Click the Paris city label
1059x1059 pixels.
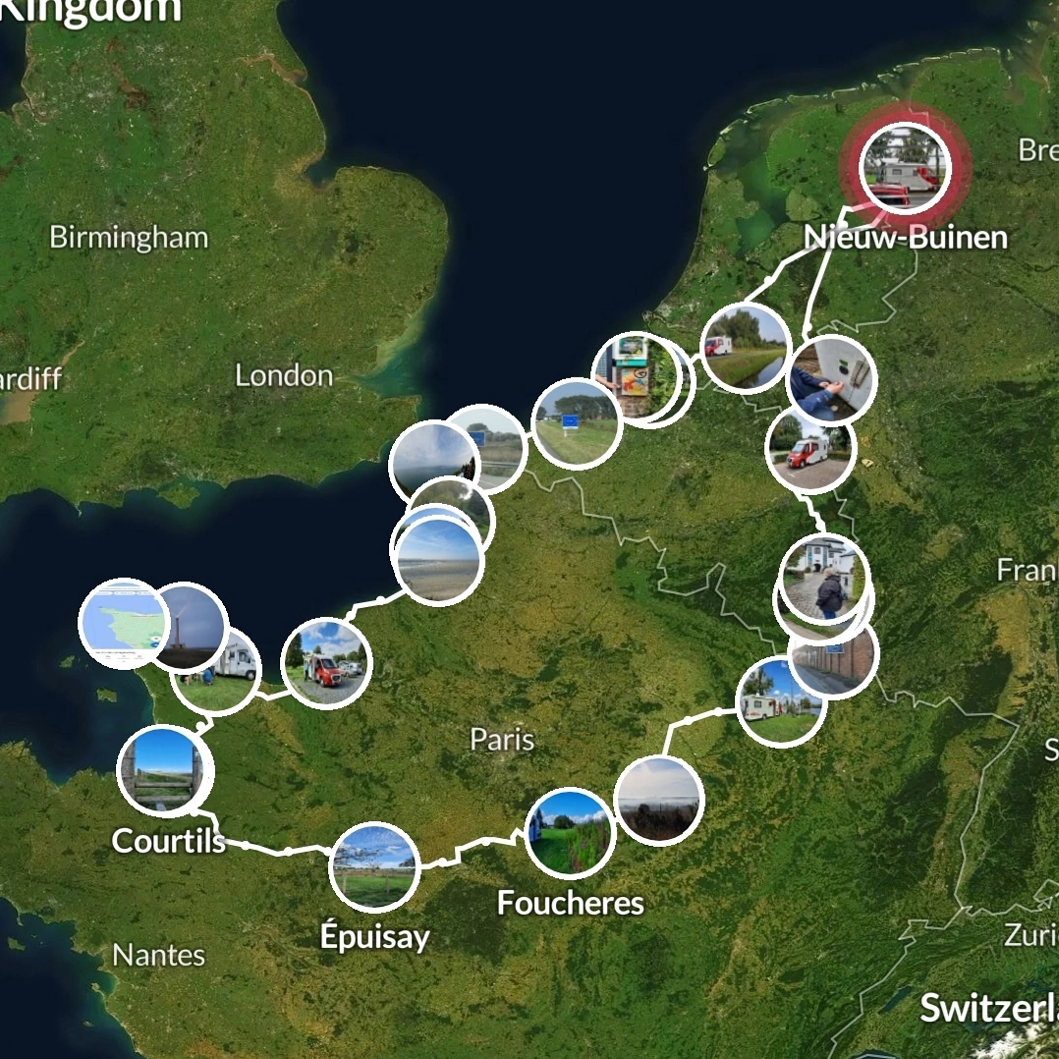pyautogui.click(x=502, y=739)
